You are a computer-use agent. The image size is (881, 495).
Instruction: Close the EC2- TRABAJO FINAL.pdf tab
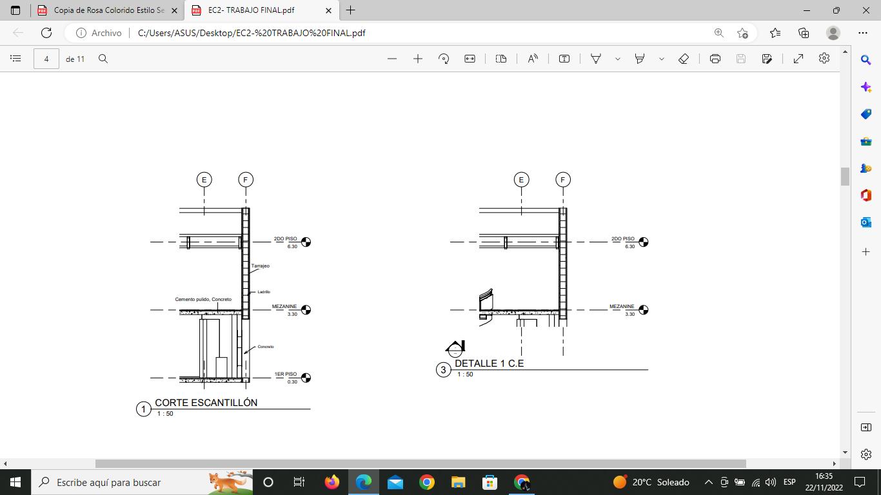click(329, 11)
